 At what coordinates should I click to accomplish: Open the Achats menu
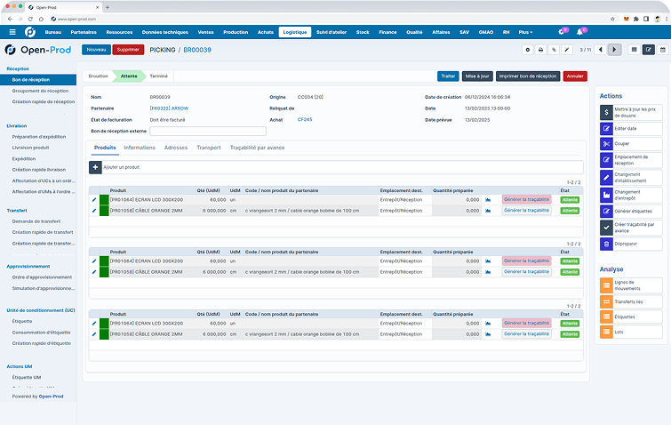click(x=266, y=32)
